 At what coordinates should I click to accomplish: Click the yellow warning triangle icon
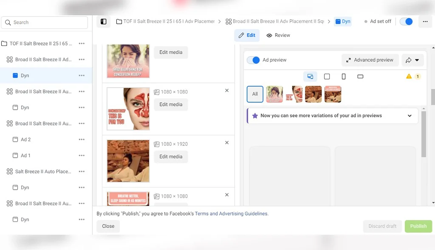tap(409, 77)
